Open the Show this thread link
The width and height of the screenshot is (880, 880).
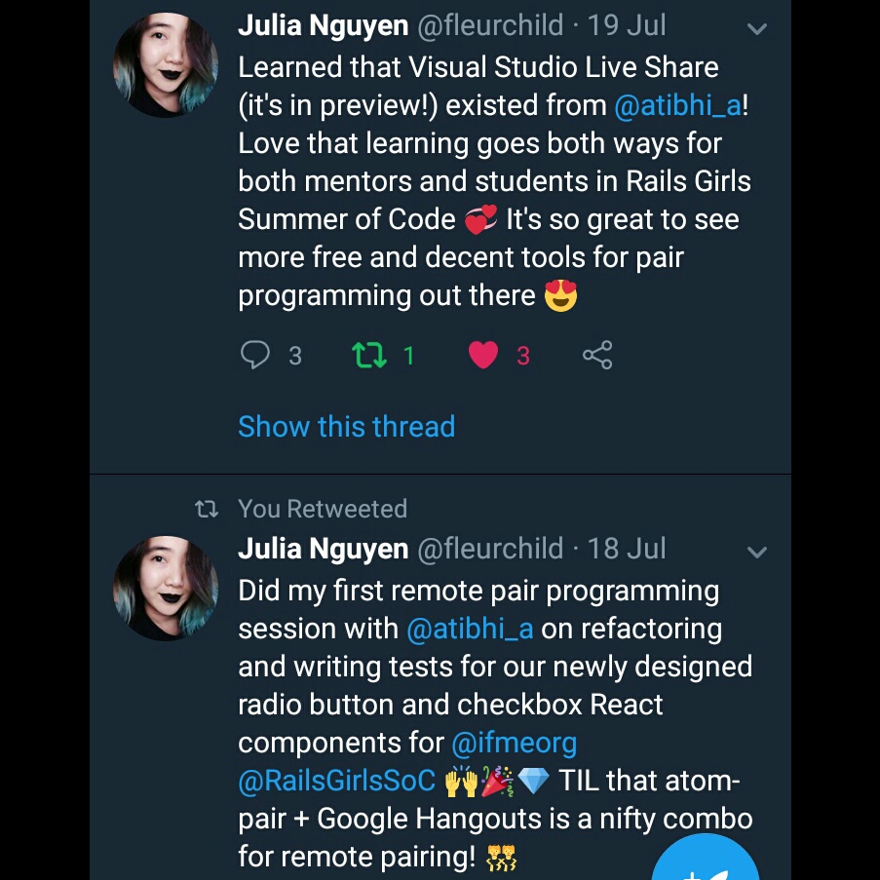tap(346, 426)
